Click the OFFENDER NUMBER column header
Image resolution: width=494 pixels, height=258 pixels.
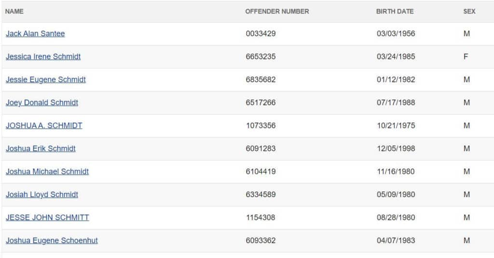tap(277, 11)
